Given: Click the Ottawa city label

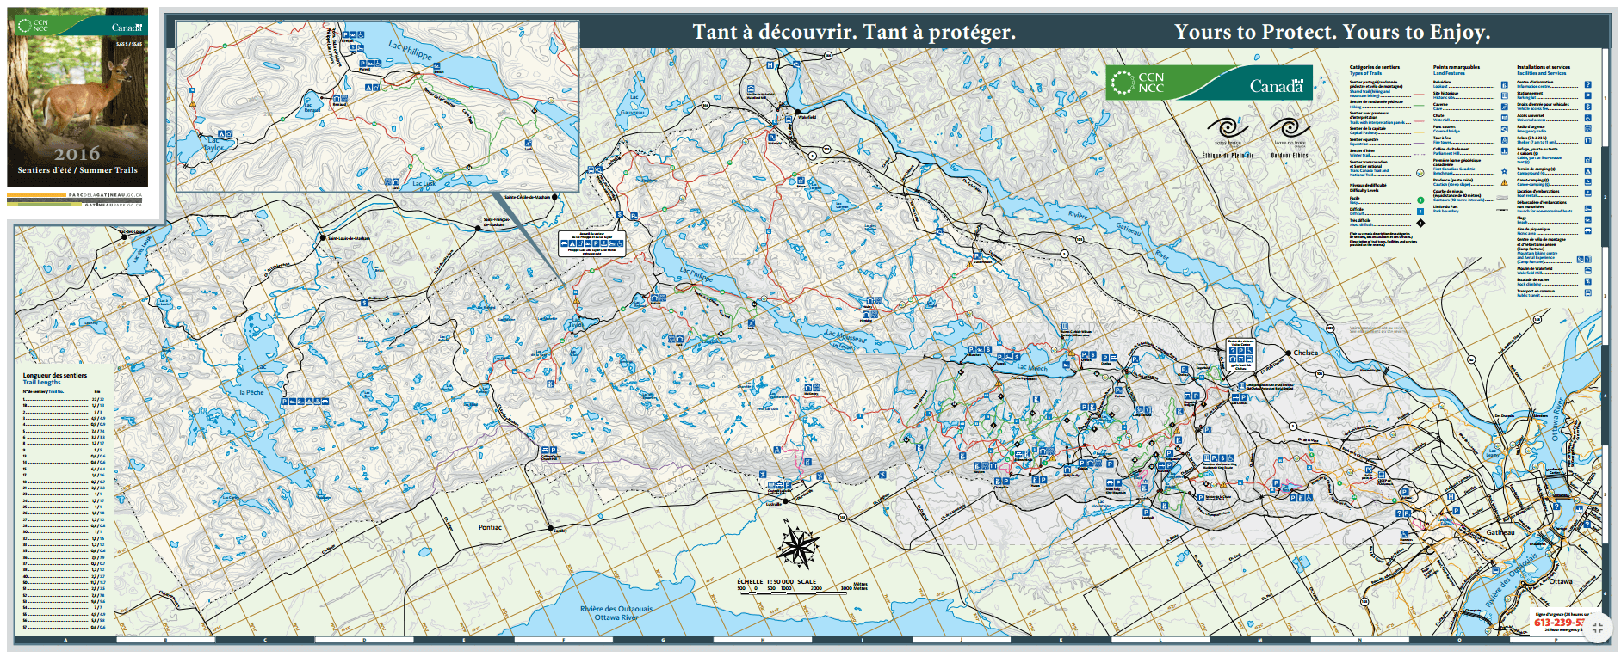Looking at the screenshot, I should [x=1560, y=581].
